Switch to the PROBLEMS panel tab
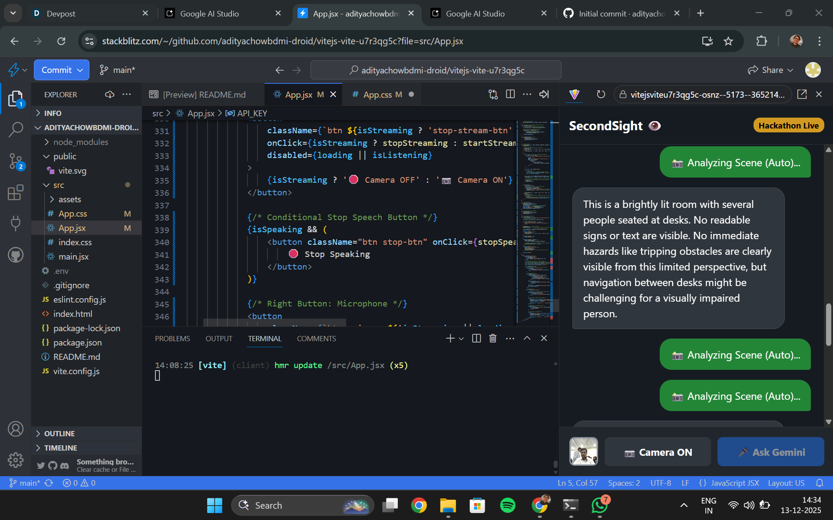The height and width of the screenshot is (520, 833). (172, 339)
